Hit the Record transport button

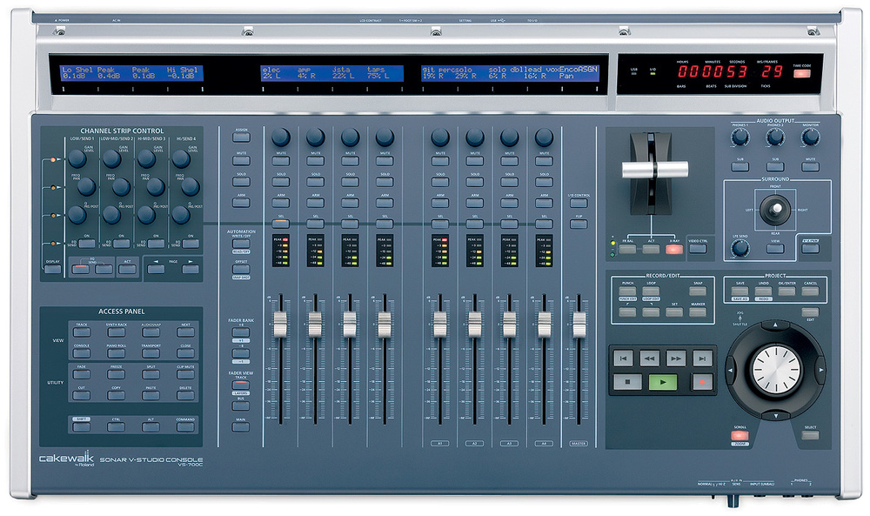coord(699,381)
